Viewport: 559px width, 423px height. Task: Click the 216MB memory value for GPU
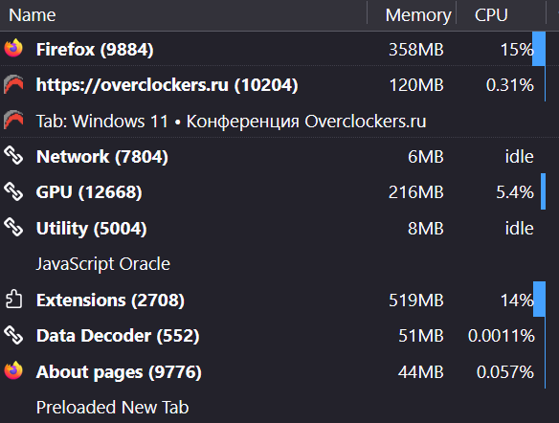click(x=416, y=192)
